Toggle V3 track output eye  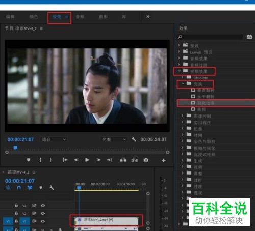[43, 206]
